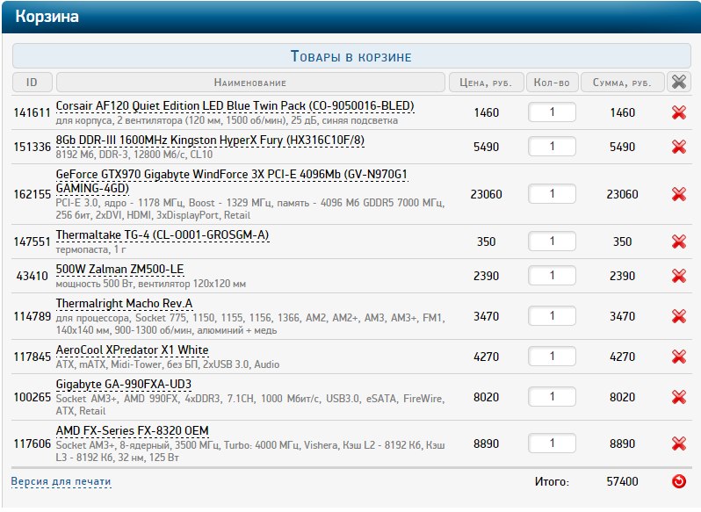The image size is (701, 512).
Task: Remove AMD FX-8320 OEM from cart
Action: pyautogui.click(x=679, y=443)
